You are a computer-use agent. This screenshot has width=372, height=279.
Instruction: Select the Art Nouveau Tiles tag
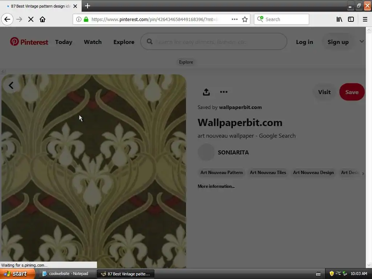pyautogui.click(x=268, y=173)
